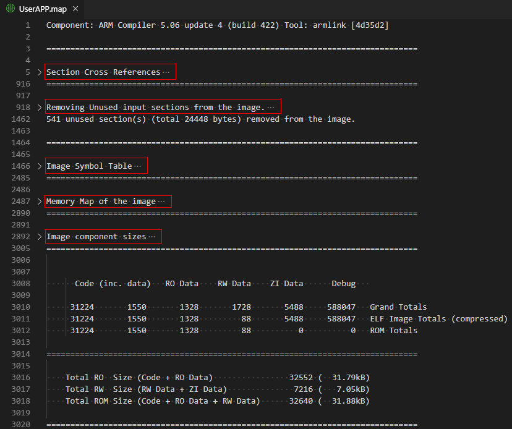Click the 'RW Data' column header
This screenshot has width=512, height=429.
(x=234, y=284)
